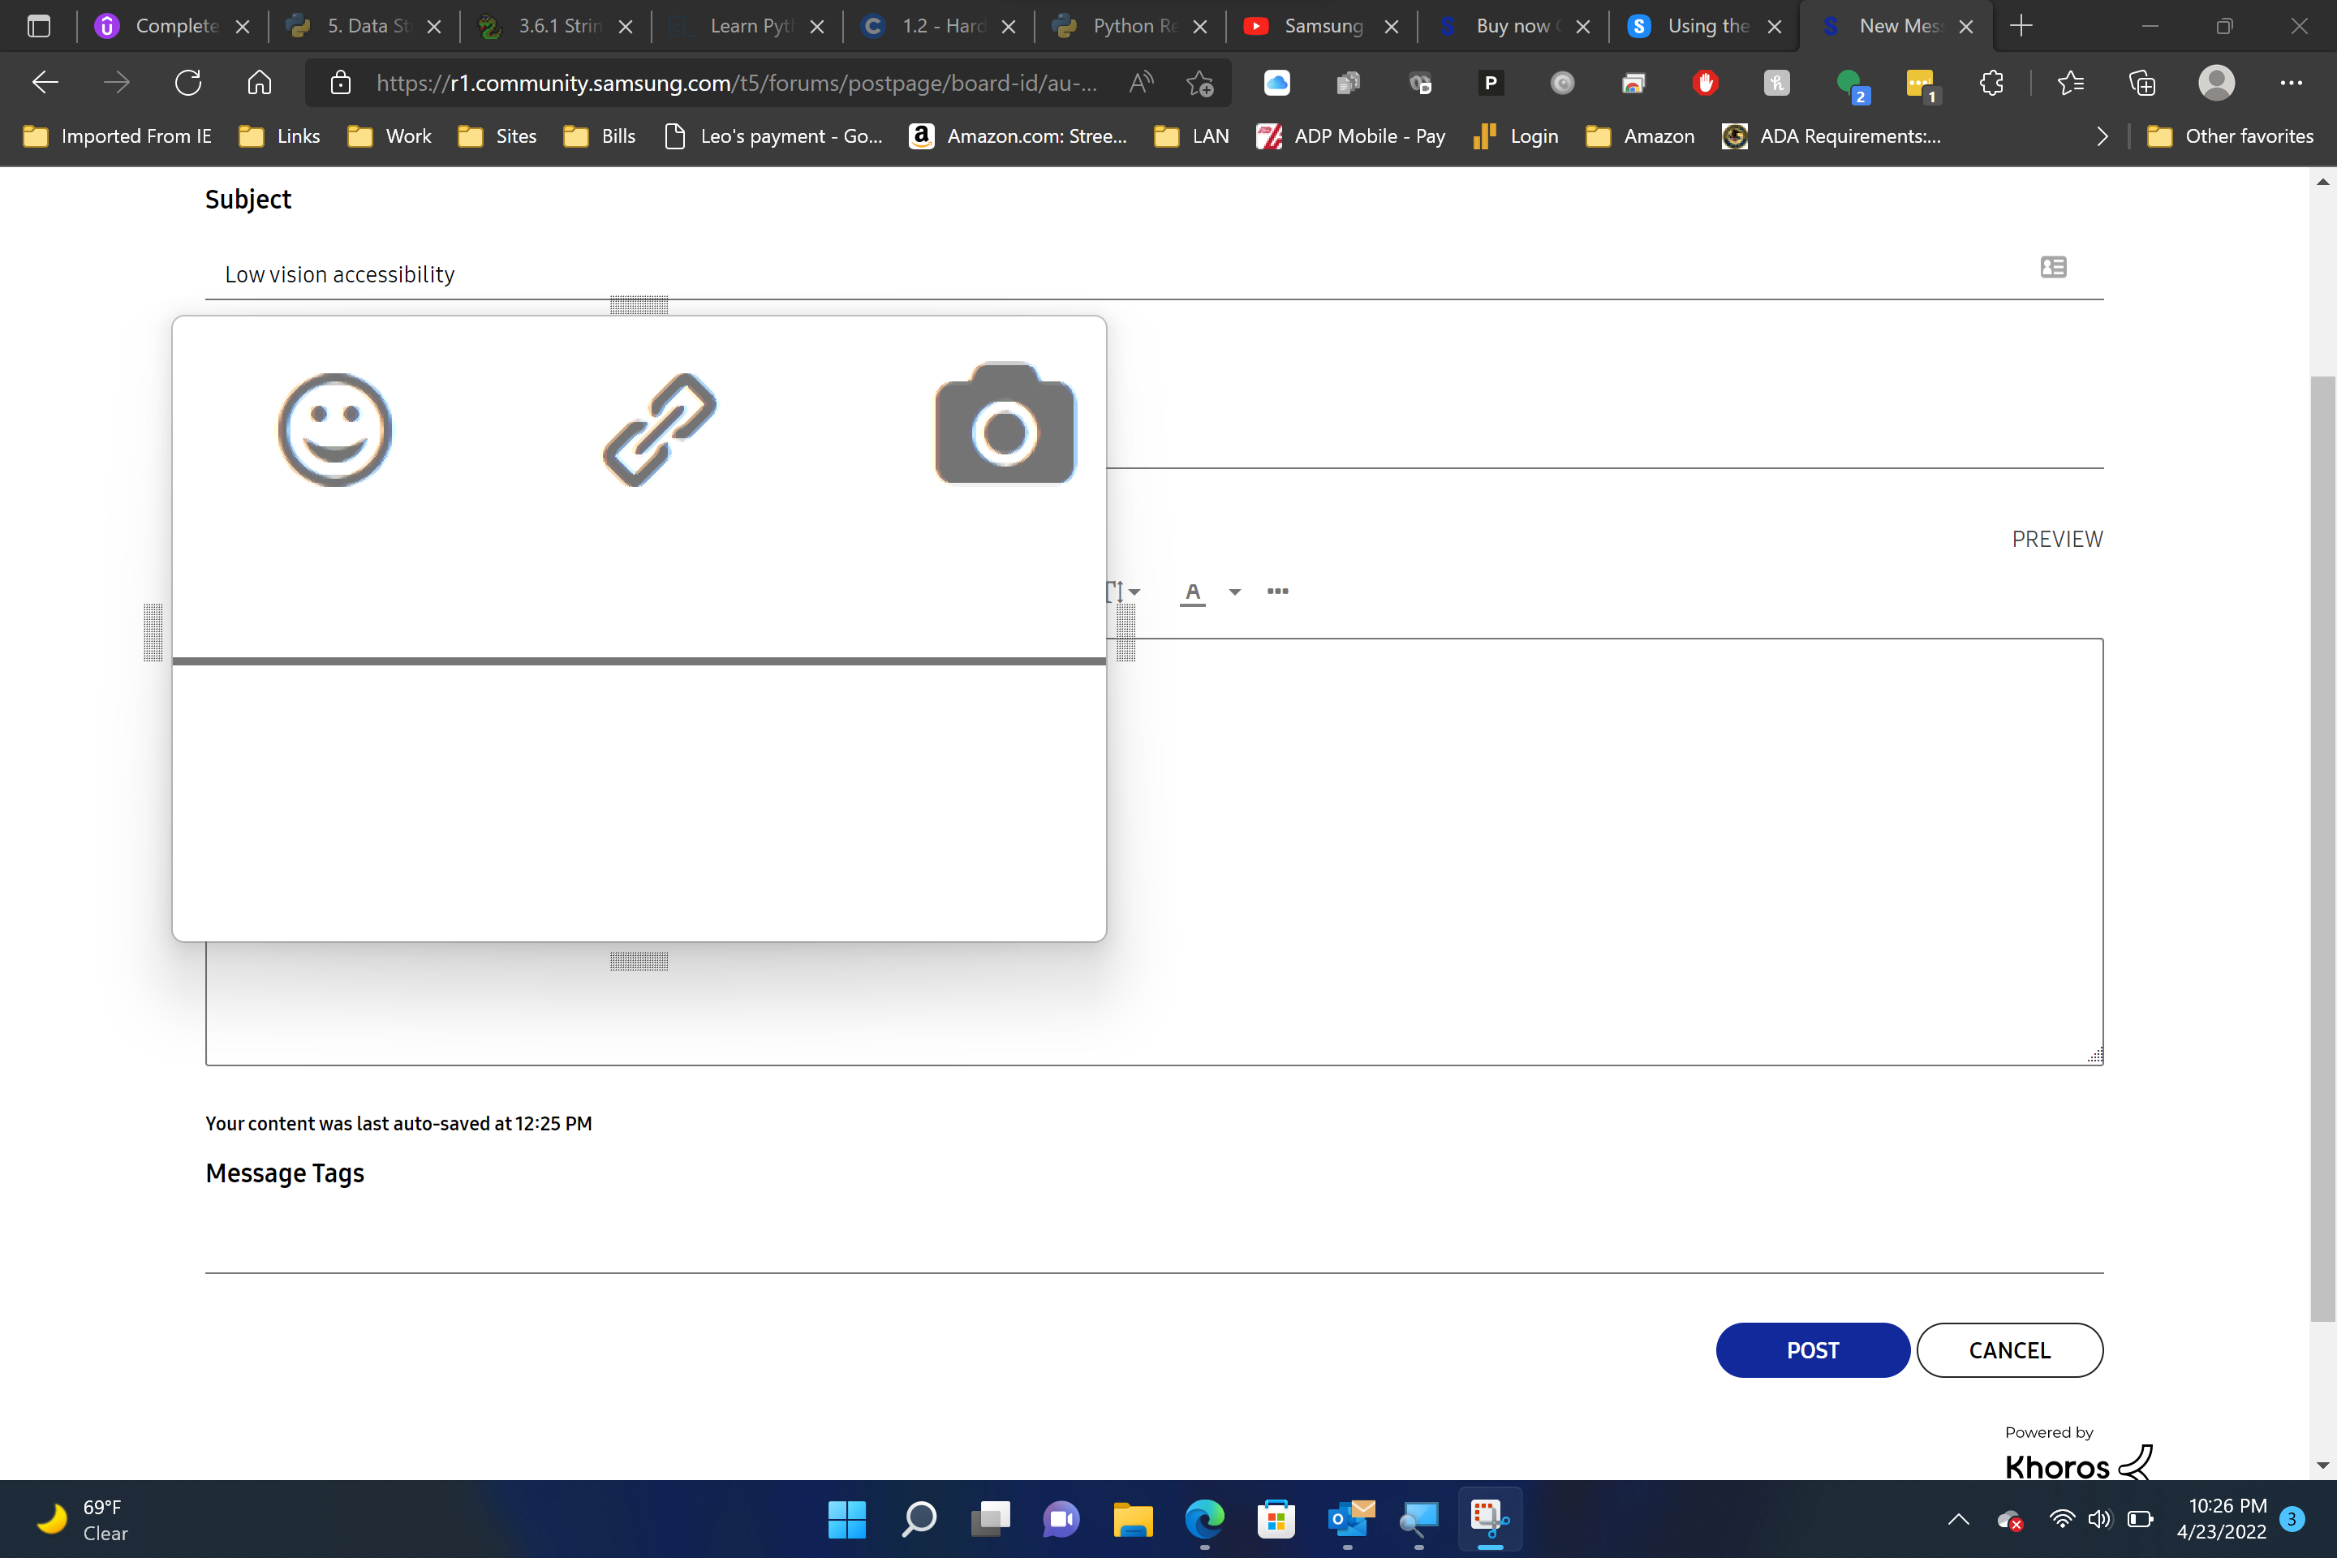Apply font color with the underlined A icon
The width and height of the screenshot is (2337, 1558).
(x=1192, y=592)
